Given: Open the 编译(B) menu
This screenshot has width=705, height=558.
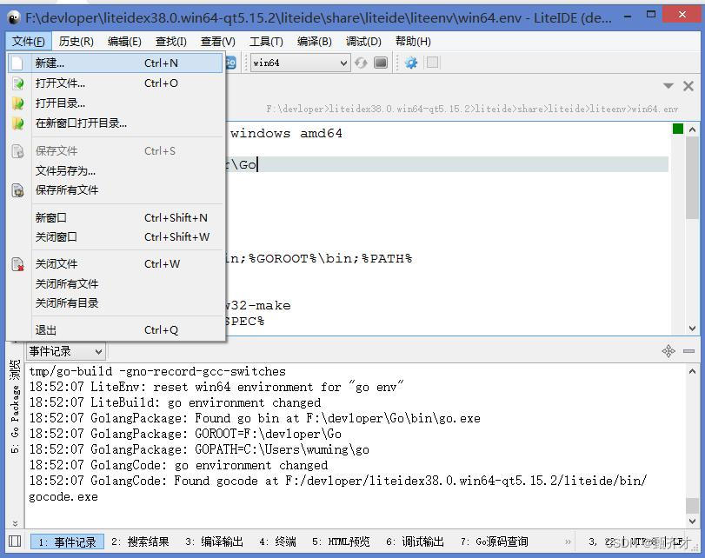Looking at the screenshot, I should tap(315, 42).
